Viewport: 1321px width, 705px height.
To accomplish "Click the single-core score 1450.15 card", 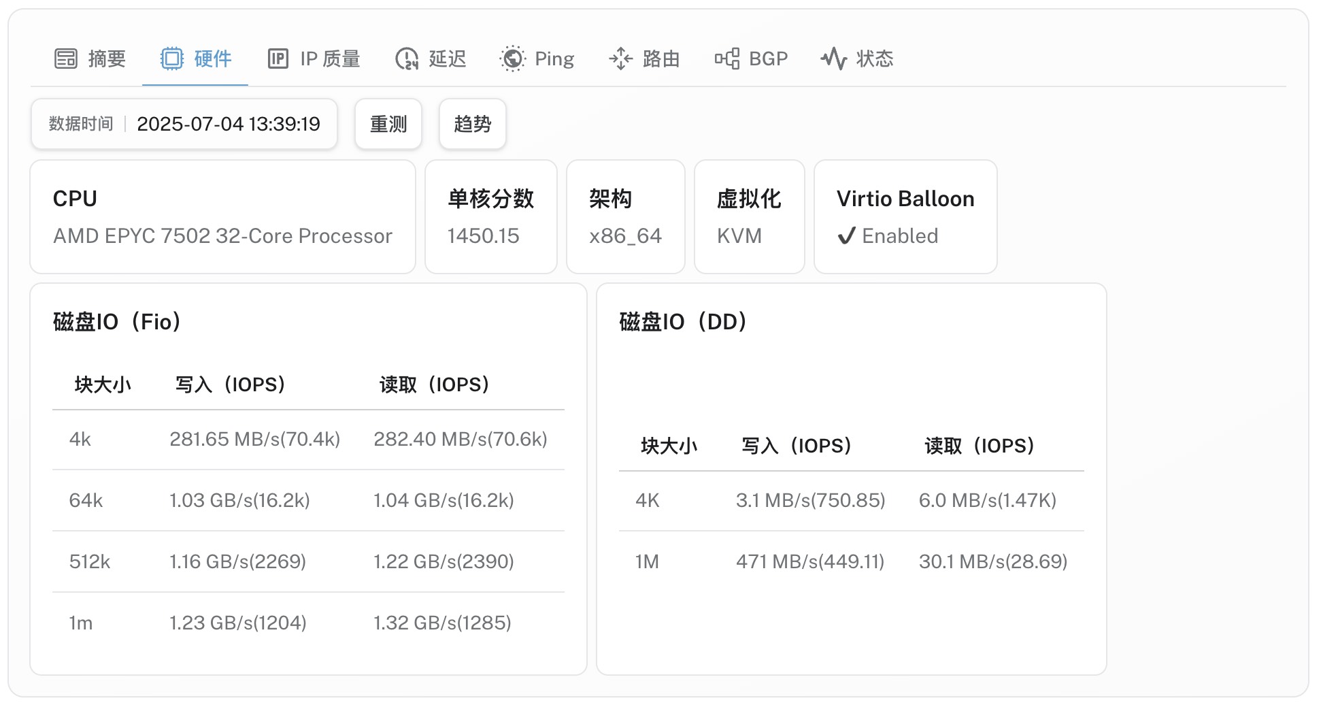I will [490, 217].
